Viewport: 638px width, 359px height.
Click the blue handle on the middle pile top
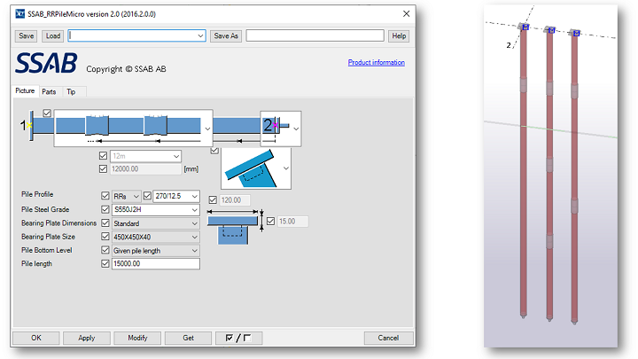click(x=552, y=30)
